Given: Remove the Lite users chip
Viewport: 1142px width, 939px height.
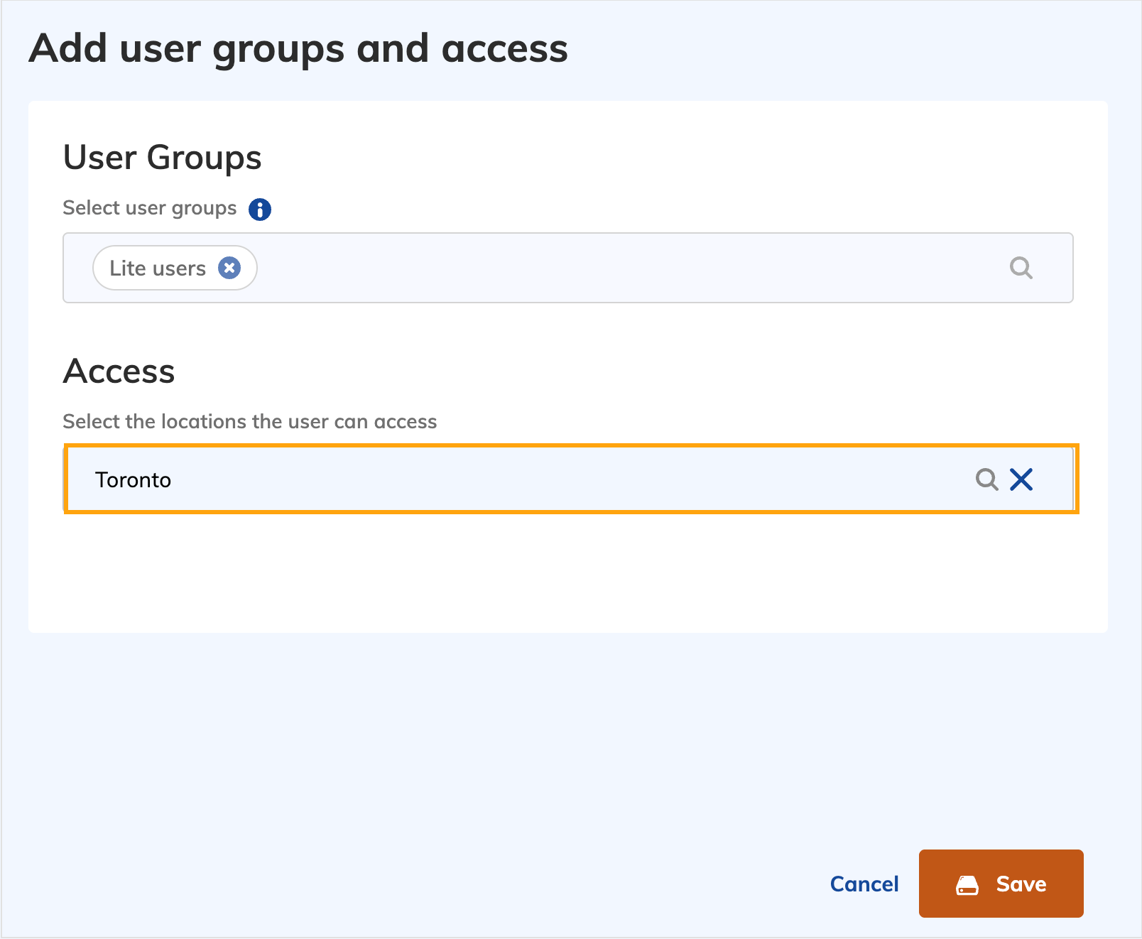Looking at the screenshot, I should click(229, 268).
